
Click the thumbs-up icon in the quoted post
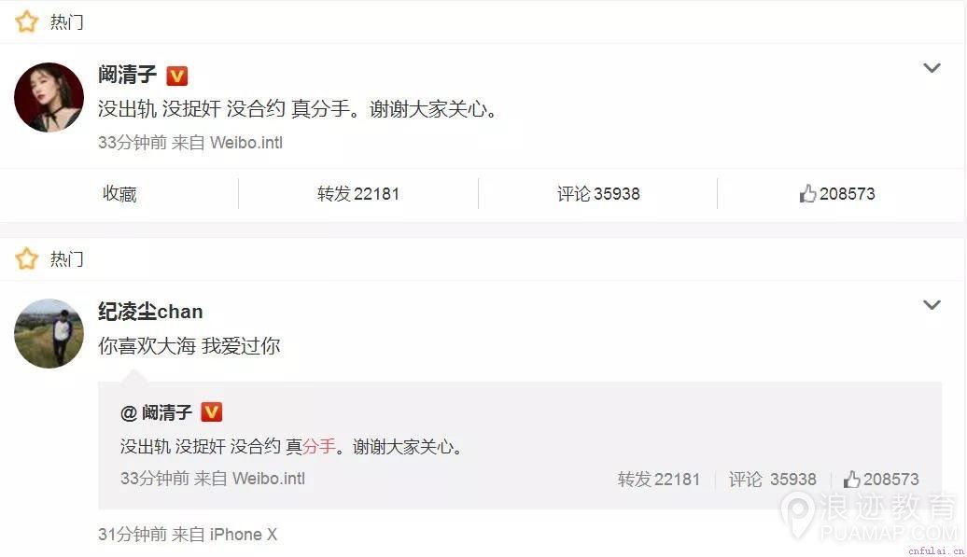coord(851,479)
